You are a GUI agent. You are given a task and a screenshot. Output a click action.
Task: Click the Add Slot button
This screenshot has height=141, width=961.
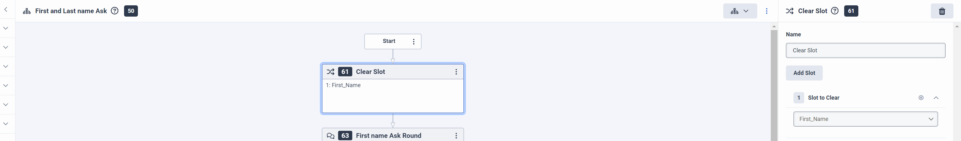click(x=804, y=73)
